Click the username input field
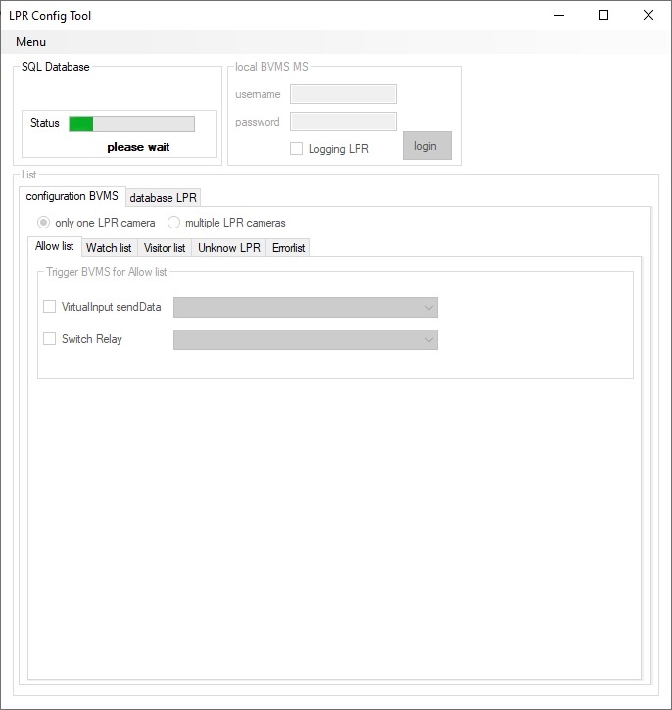This screenshot has width=672, height=710. click(343, 94)
